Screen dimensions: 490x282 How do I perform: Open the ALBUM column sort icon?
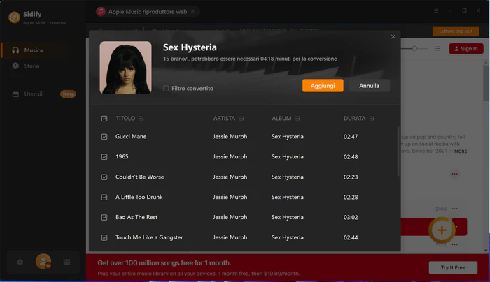point(297,119)
